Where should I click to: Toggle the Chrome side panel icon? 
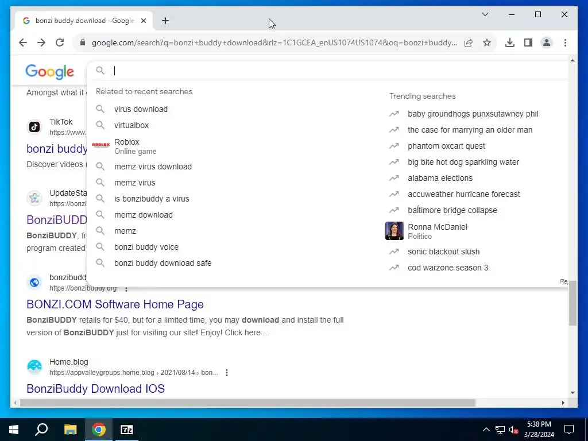tap(528, 42)
